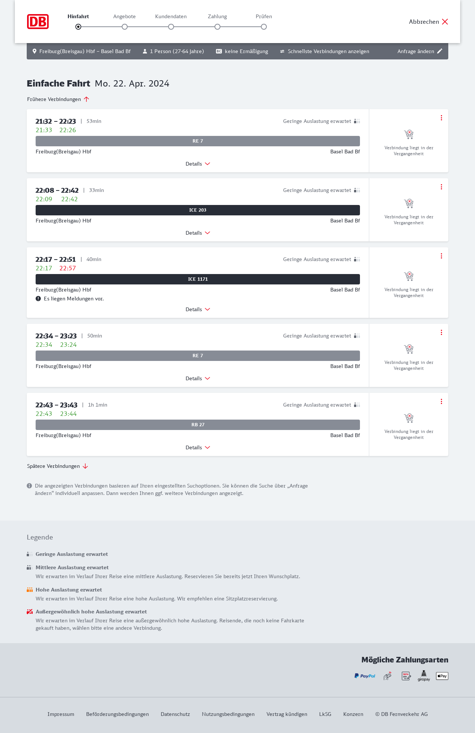Select the Hinfahrt step circle
The width and height of the screenshot is (475, 733).
78,27
